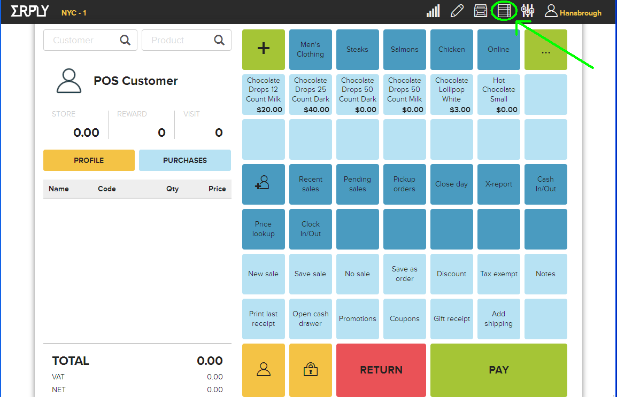Screen dimensions: 617x397
Task: Select the NYC - 1 register label
Action: (x=74, y=13)
